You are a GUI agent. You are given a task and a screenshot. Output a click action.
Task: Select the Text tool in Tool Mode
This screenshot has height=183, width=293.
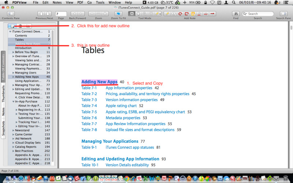pos(132,14)
